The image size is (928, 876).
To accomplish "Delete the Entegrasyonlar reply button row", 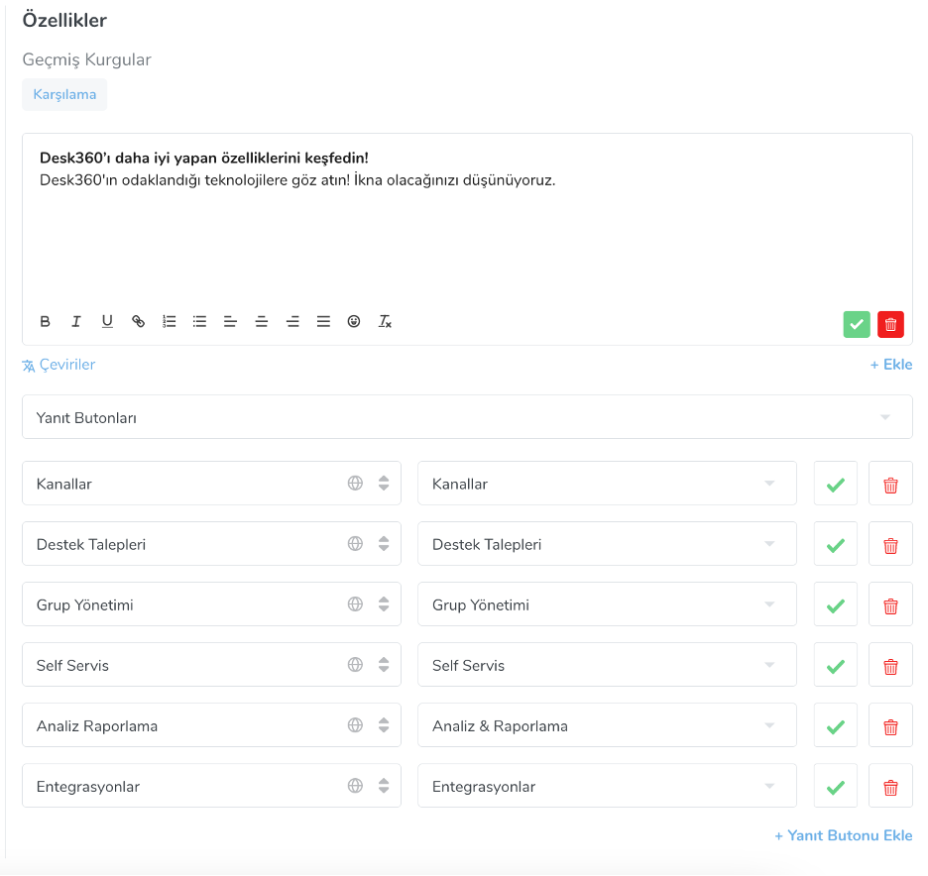I will pos(890,786).
